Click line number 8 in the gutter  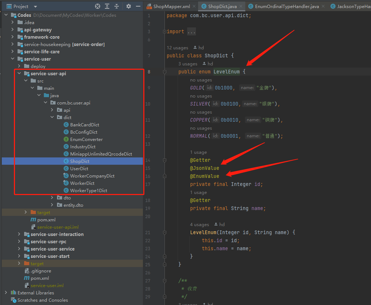pos(149,72)
